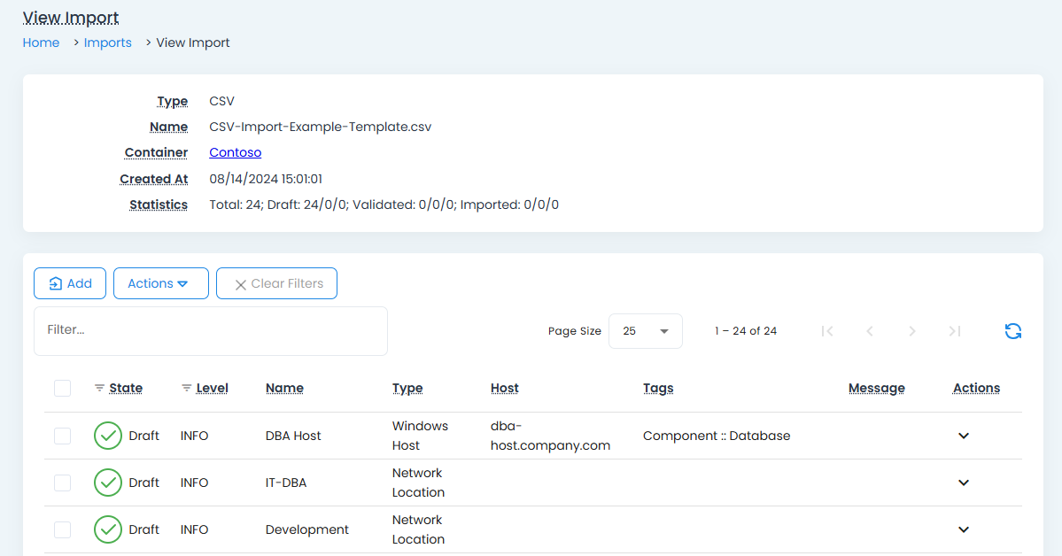Click the Add button

tap(70, 283)
